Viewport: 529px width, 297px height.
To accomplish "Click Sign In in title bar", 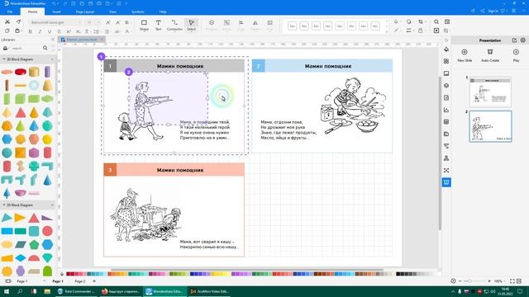I will 493,11.
